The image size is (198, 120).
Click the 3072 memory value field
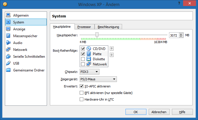(174, 35)
